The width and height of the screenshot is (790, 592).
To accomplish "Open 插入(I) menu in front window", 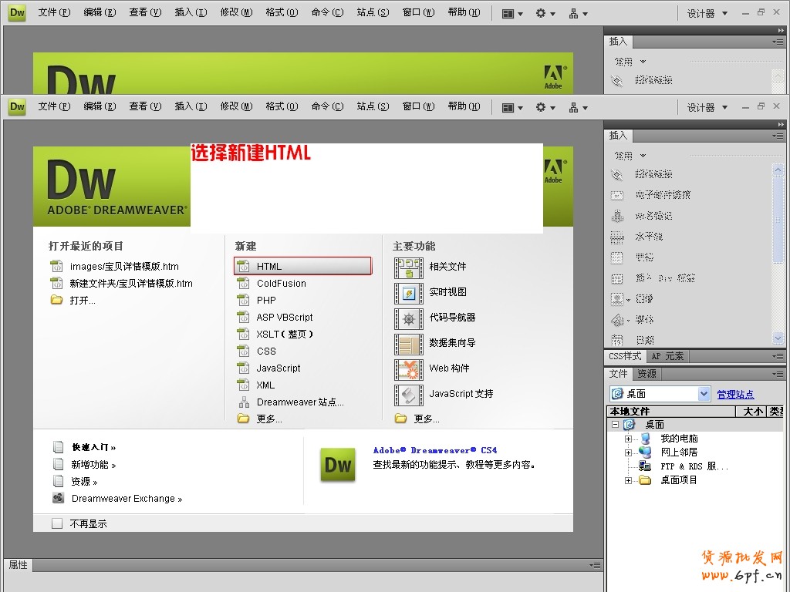I will pyautogui.click(x=191, y=106).
